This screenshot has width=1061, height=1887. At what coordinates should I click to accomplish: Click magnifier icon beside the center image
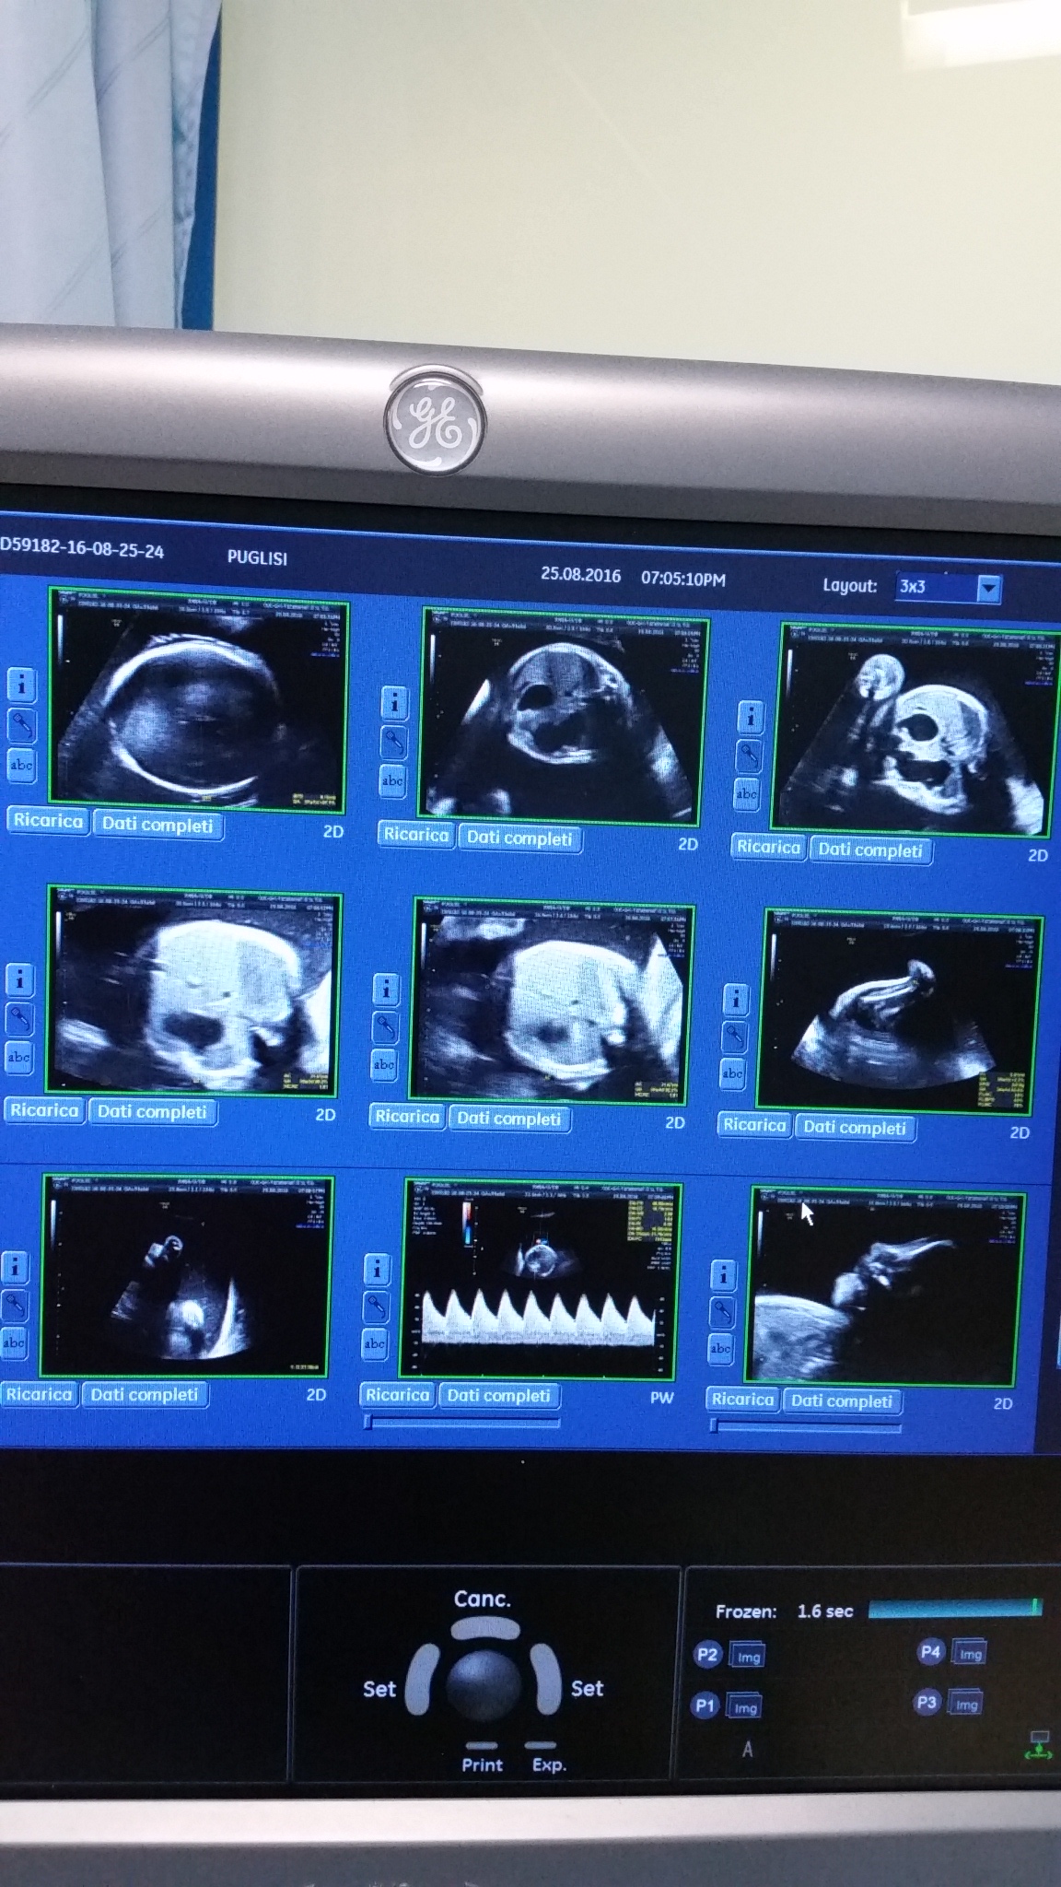point(385,1026)
